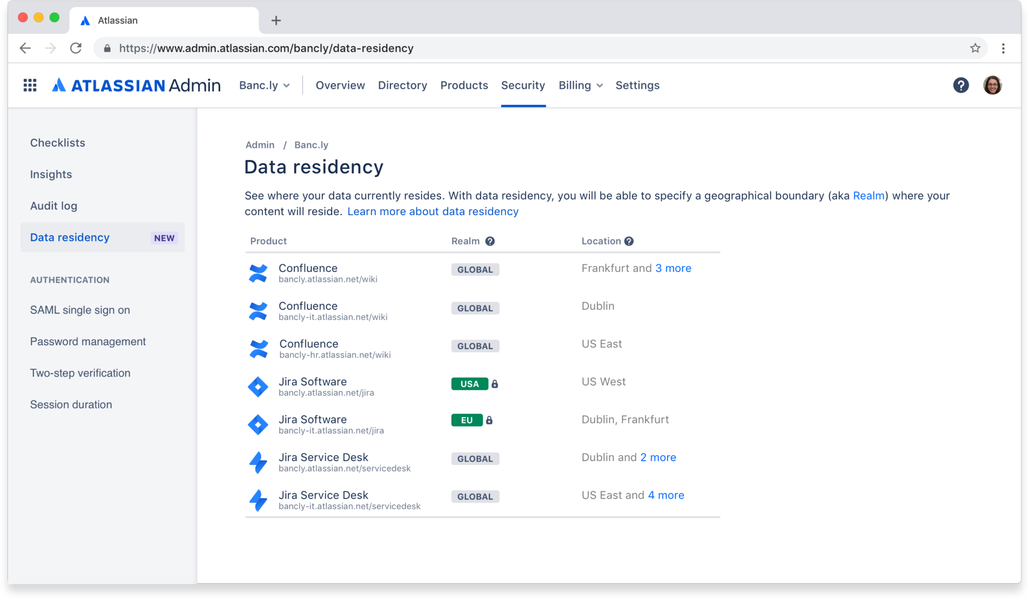Viewport: 1029px width, 599px height.
Task: Click the help question mark icon
Action: (961, 85)
